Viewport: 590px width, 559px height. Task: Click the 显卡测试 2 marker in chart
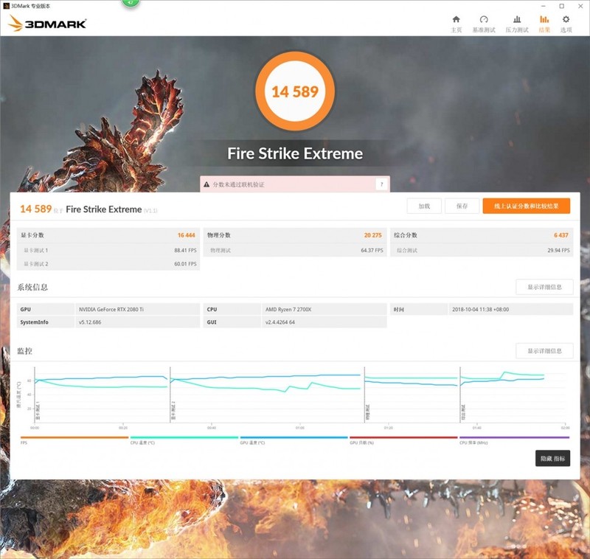pyautogui.click(x=173, y=411)
